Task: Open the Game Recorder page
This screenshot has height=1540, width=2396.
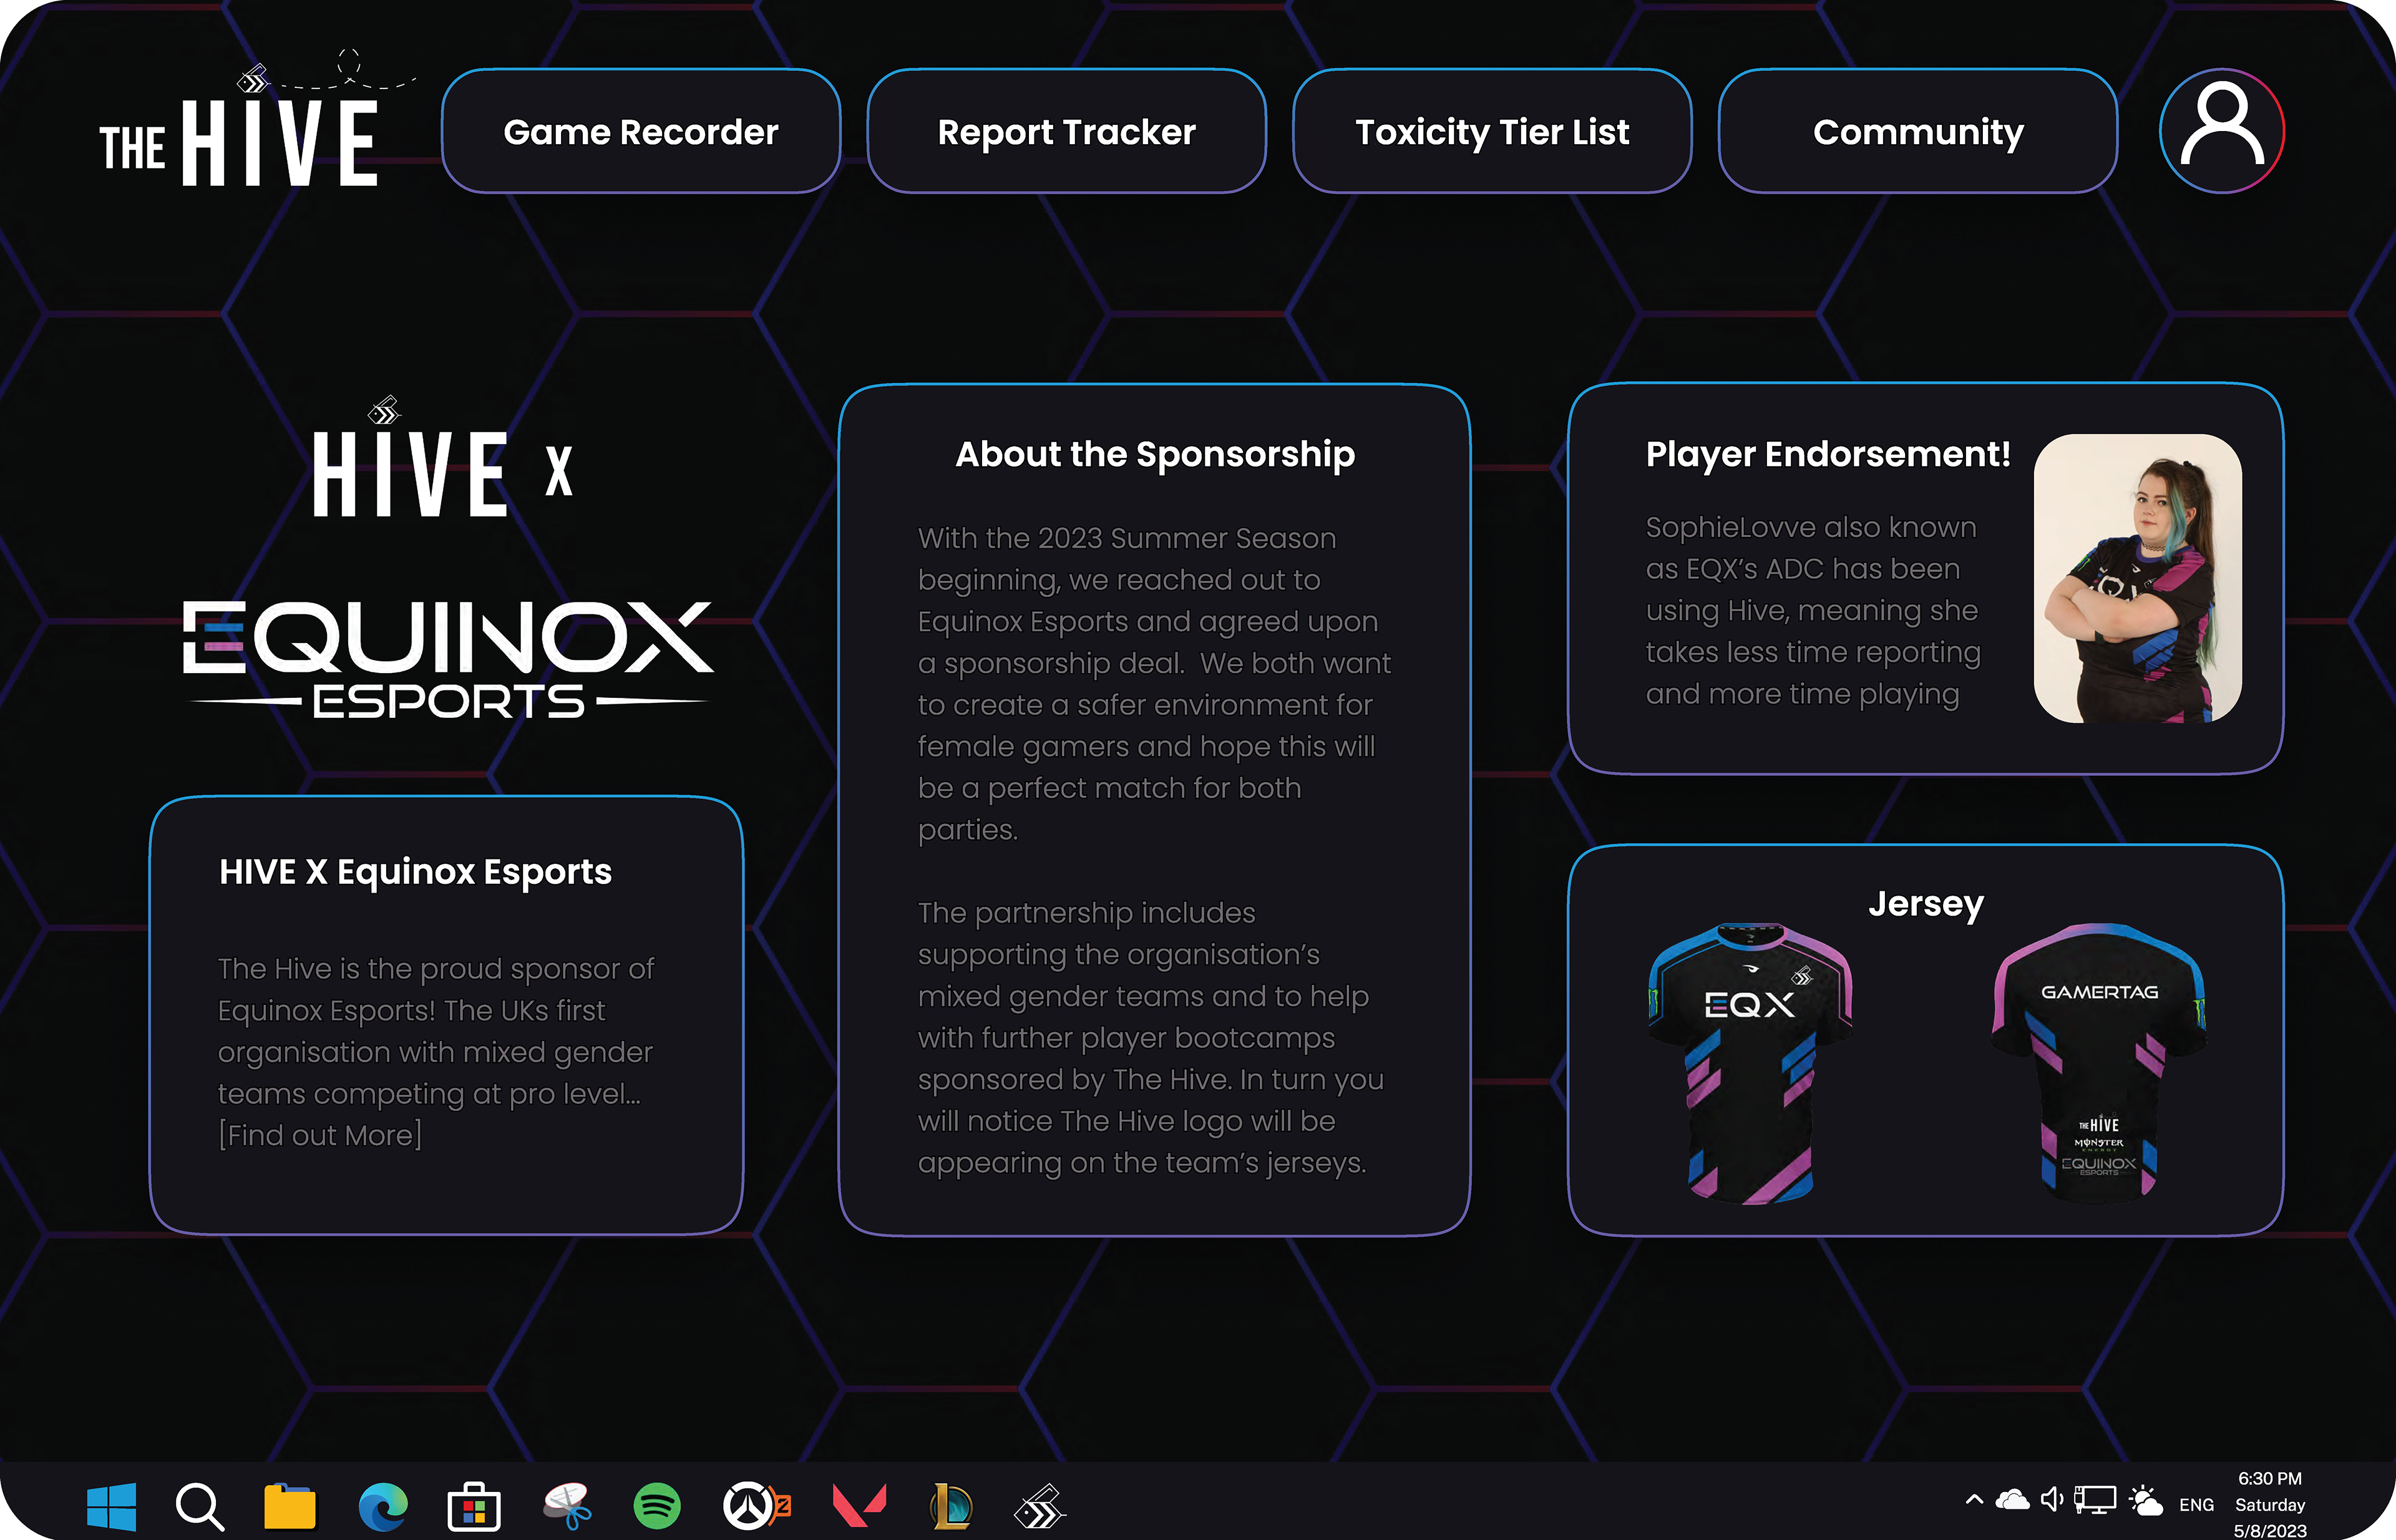Action: tap(640, 131)
